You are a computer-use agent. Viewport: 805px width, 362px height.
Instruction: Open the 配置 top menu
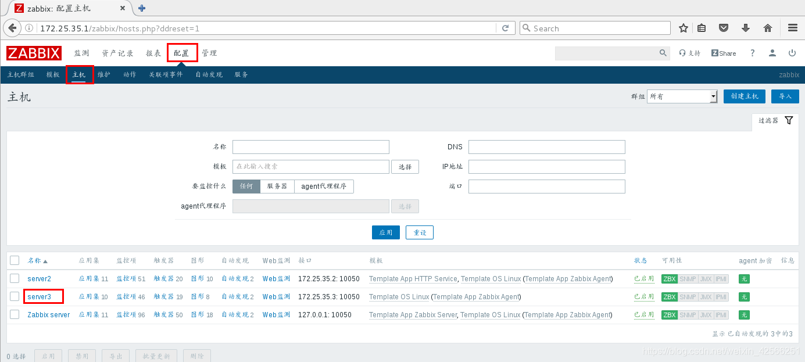[x=181, y=53]
